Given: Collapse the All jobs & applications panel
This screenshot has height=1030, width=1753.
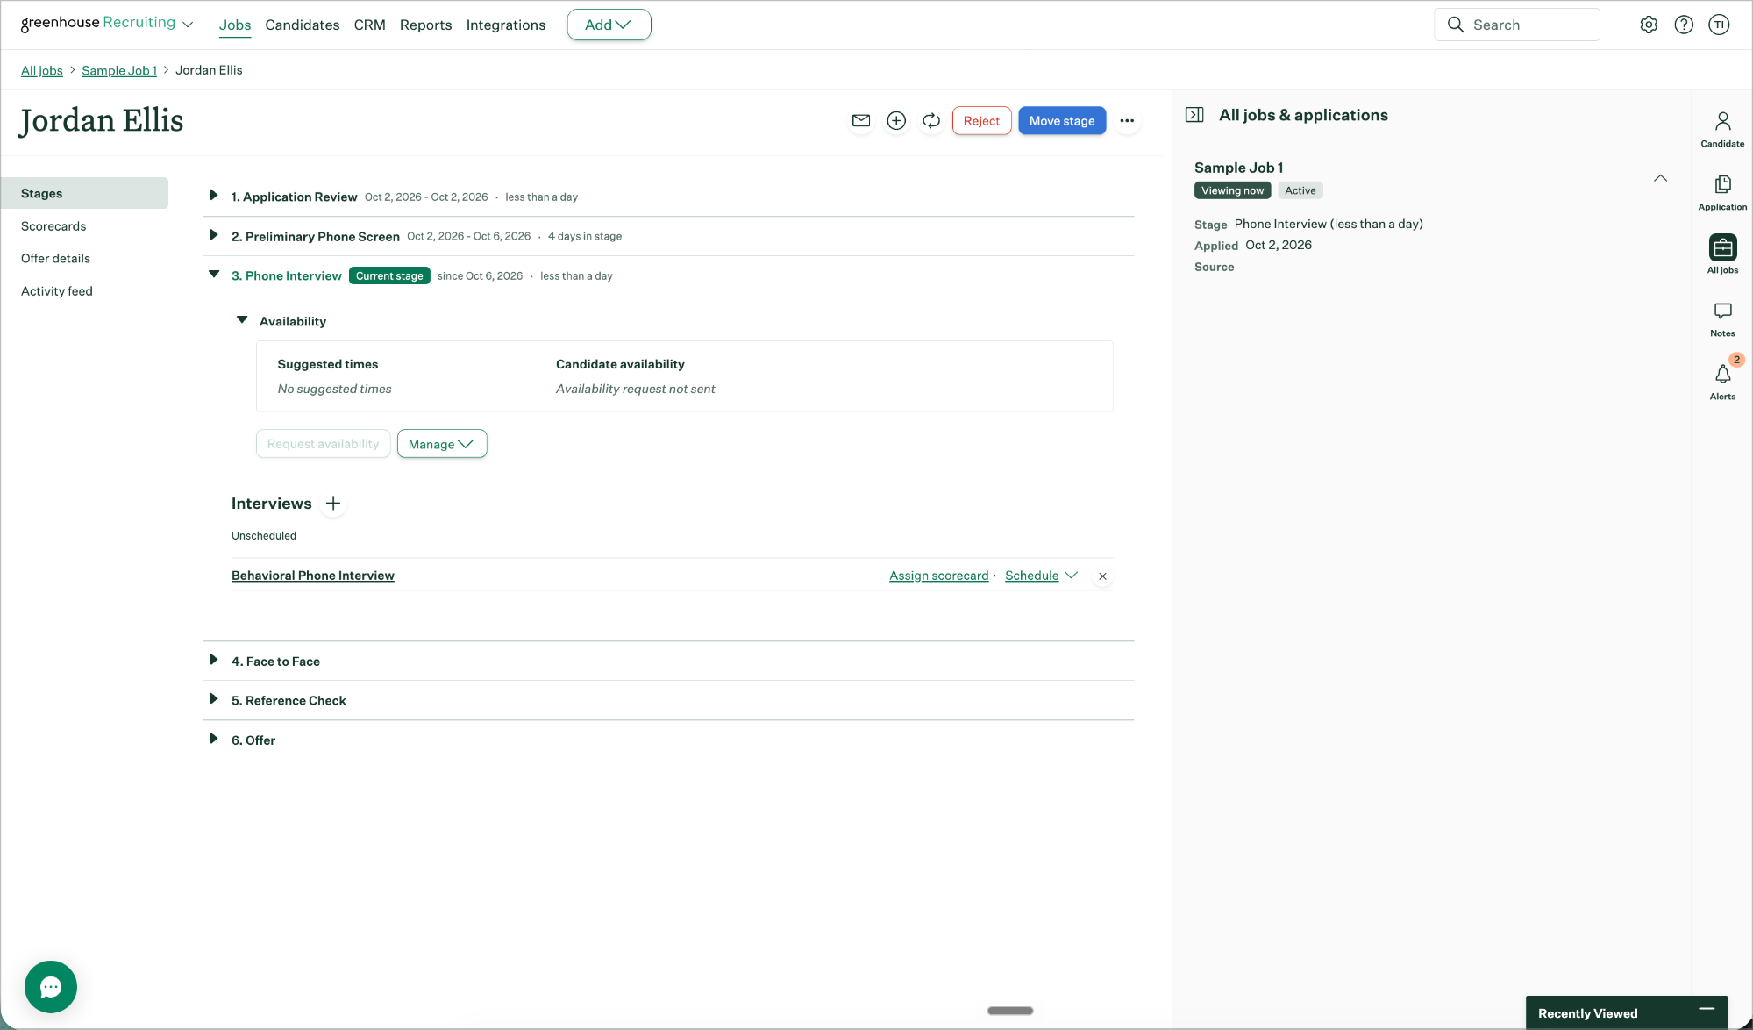Looking at the screenshot, I should 1194,115.
